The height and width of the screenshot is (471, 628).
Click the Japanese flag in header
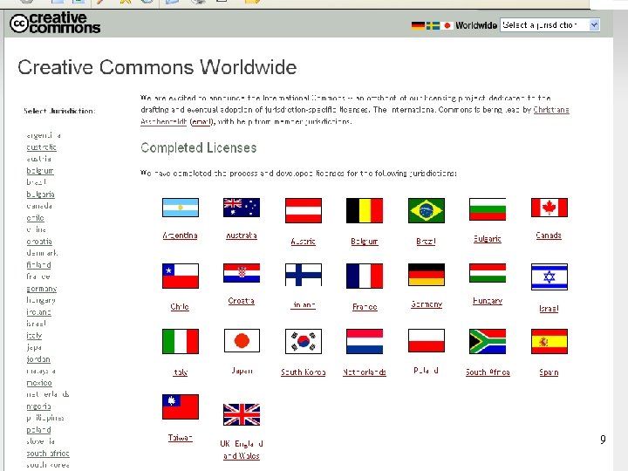447,25
